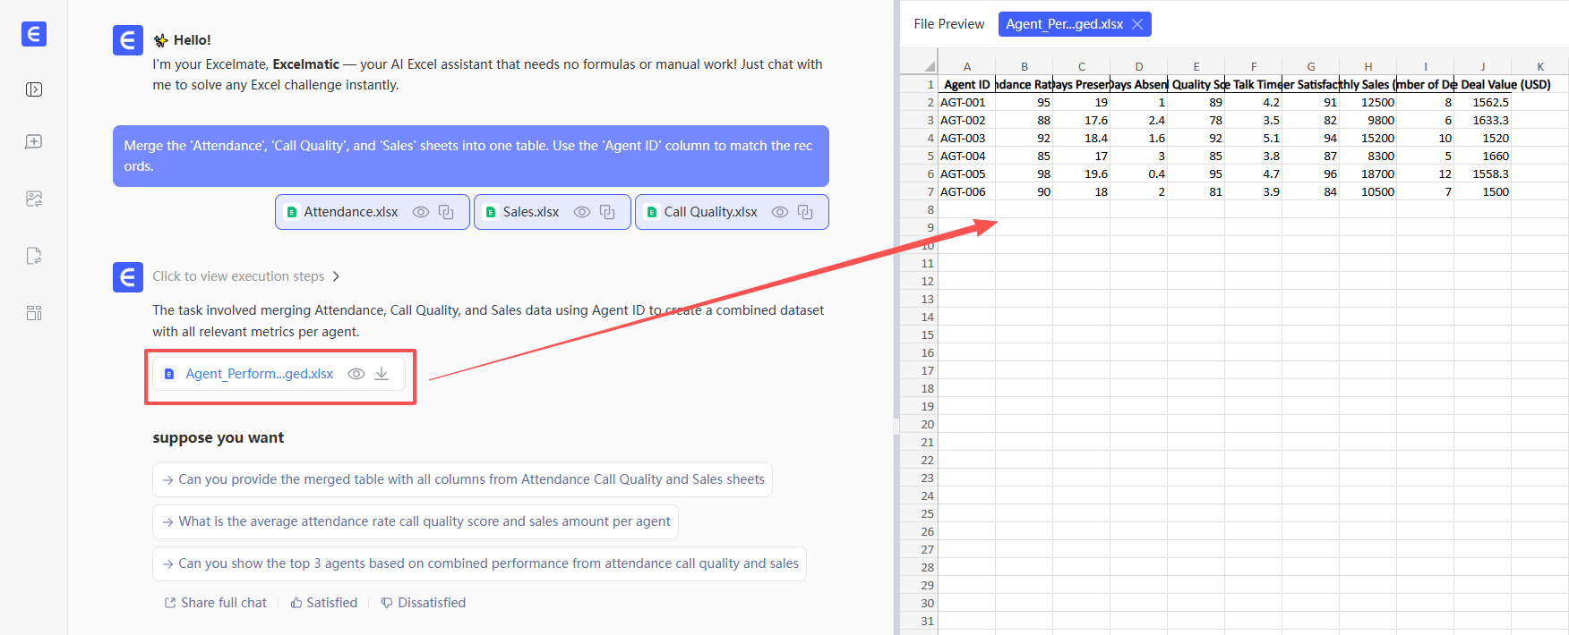Image resolution: width=1569 pixels, height=635 pixels.
Task: Show preview of the Agent_Perform...ged.xlsx result
Action: (x=356, y=374)
